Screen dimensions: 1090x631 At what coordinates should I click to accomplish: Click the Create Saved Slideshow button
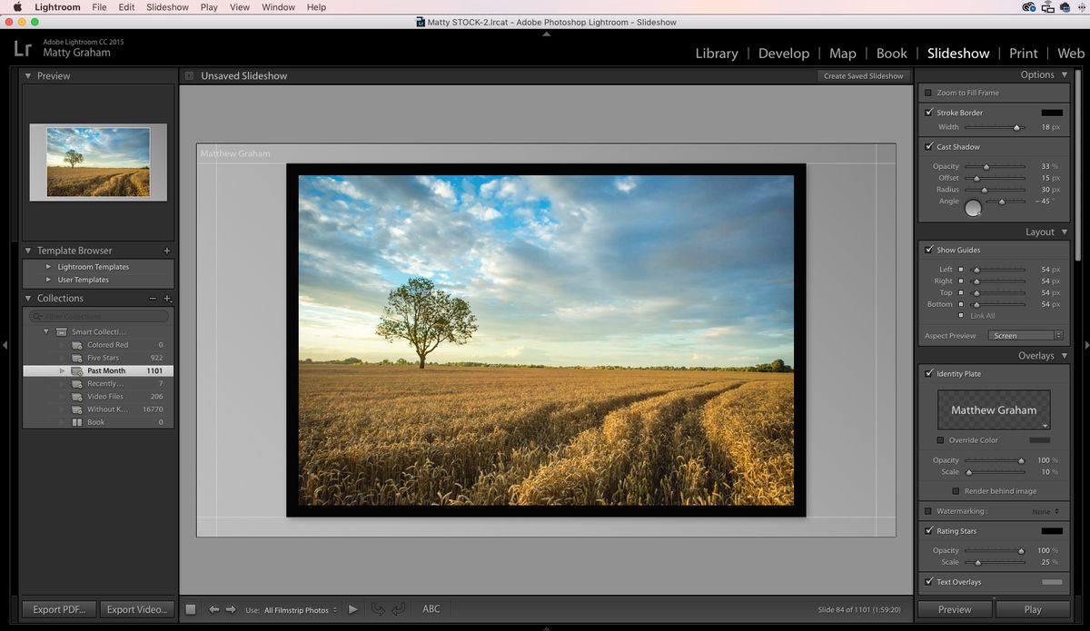(863, 76)
